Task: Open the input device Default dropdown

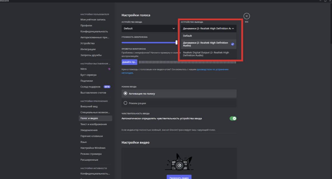Action: [x=149, y=28]
